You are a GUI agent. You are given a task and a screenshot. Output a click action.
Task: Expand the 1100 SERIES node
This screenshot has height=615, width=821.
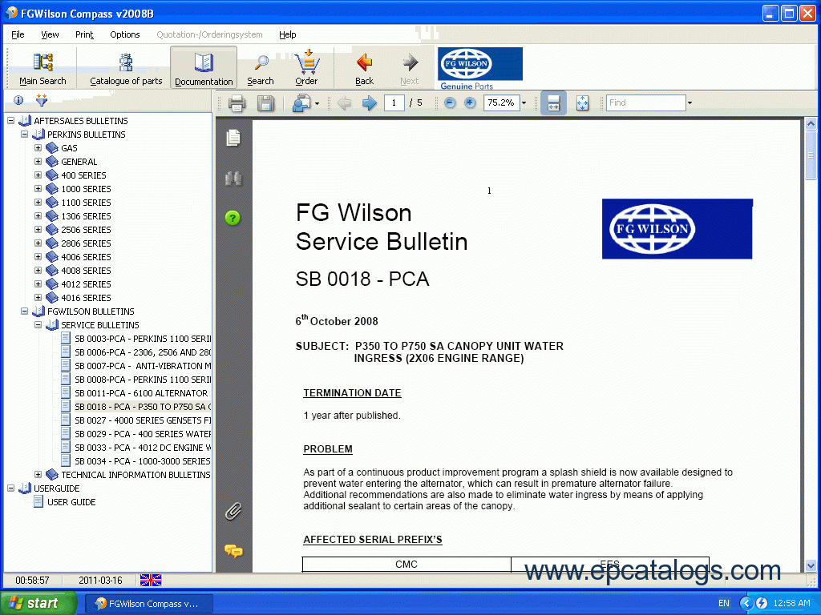38,203
